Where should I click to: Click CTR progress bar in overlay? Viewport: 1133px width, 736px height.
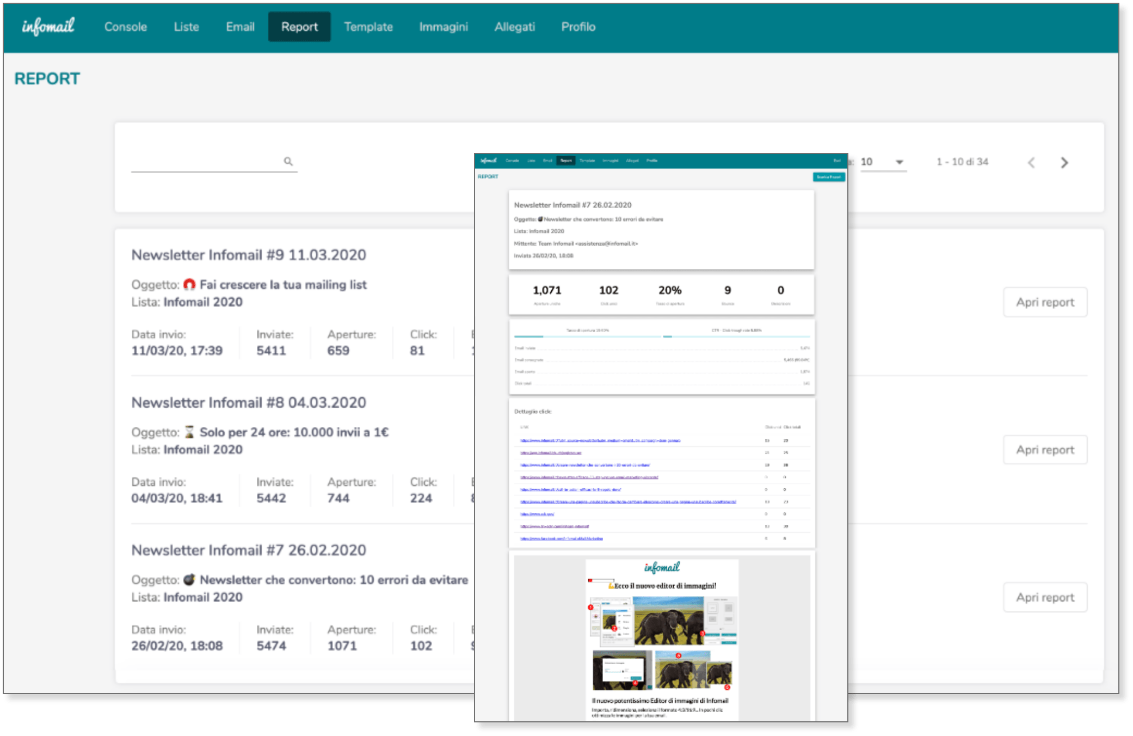736,336
